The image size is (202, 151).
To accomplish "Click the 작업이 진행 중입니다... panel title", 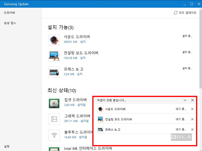I will pos(111,100).
